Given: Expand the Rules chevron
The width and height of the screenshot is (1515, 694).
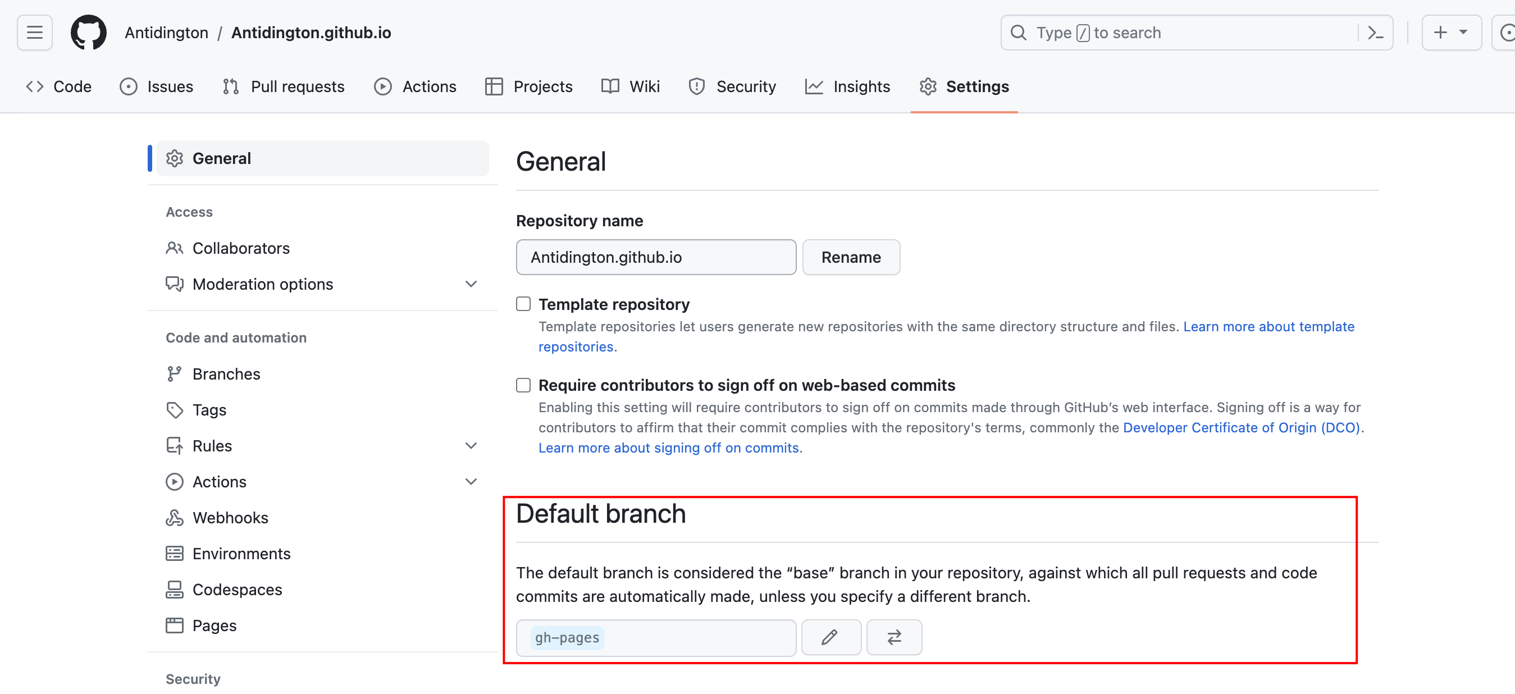Looking at the screenshot, I should [471, 446].
